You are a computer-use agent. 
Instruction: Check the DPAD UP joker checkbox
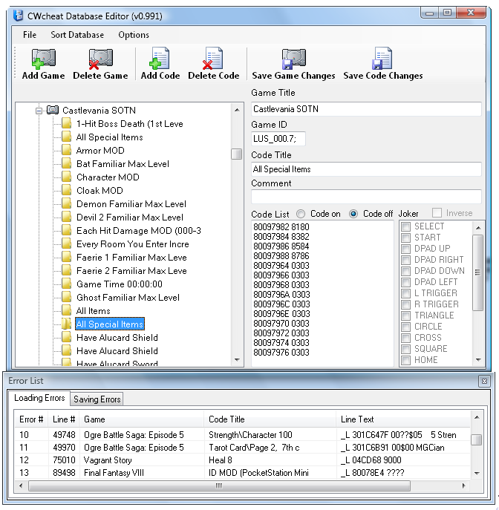pos(405,249)
